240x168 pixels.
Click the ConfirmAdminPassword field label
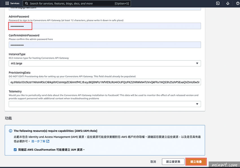point(24,35)
